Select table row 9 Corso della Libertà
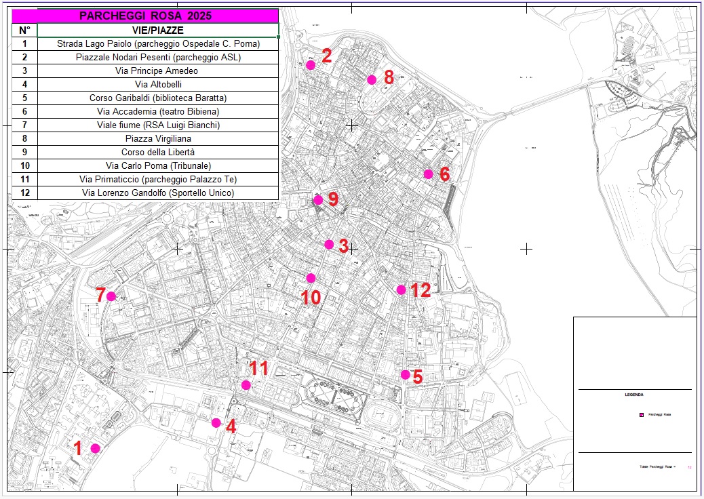This screenshot has width=704, height=499. [x=158, y=152]
